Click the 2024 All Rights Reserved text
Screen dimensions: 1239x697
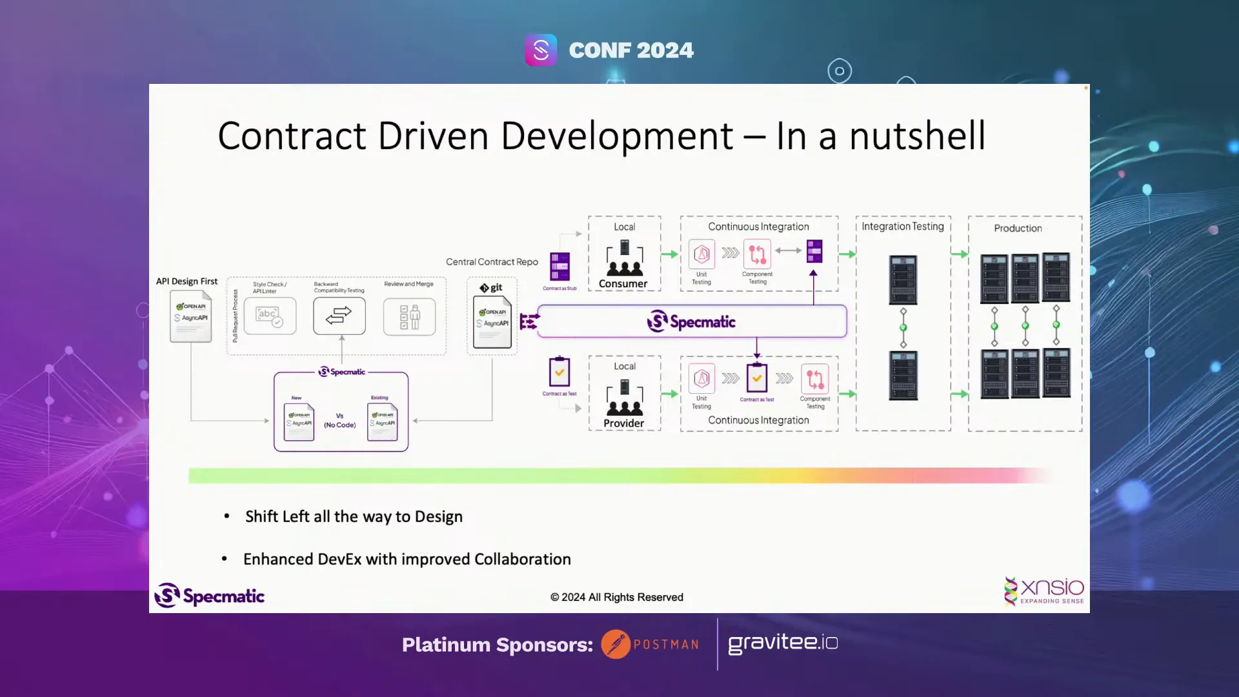(617, 597)
